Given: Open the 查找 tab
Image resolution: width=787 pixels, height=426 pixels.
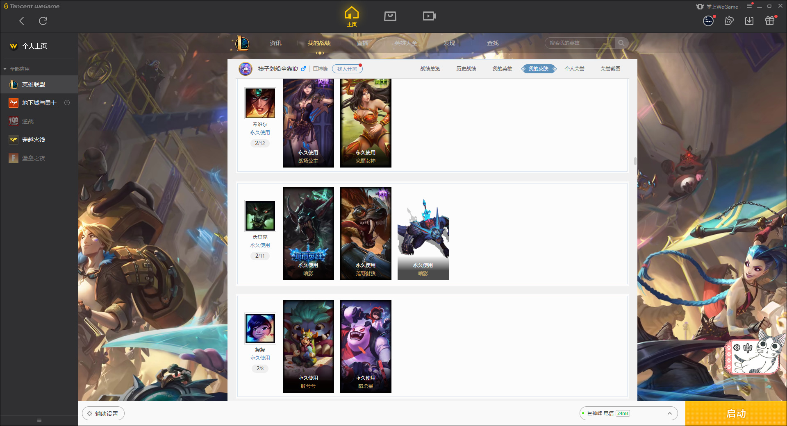Looking at the screenshot, I should click(x=493, y=43).
